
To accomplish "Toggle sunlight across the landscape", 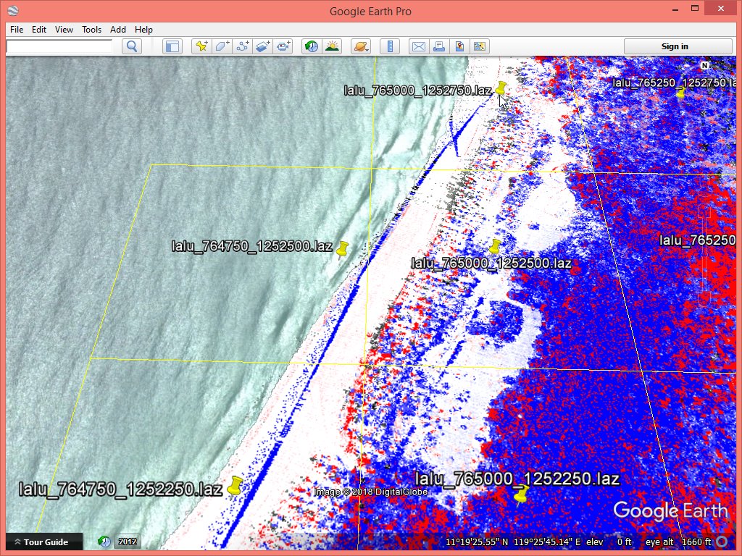I will (x=332, y=46).
